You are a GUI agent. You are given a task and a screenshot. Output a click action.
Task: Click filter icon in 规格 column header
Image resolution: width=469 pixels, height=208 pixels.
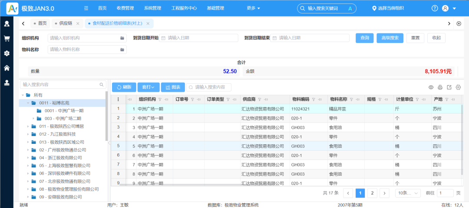coord(380,99)
